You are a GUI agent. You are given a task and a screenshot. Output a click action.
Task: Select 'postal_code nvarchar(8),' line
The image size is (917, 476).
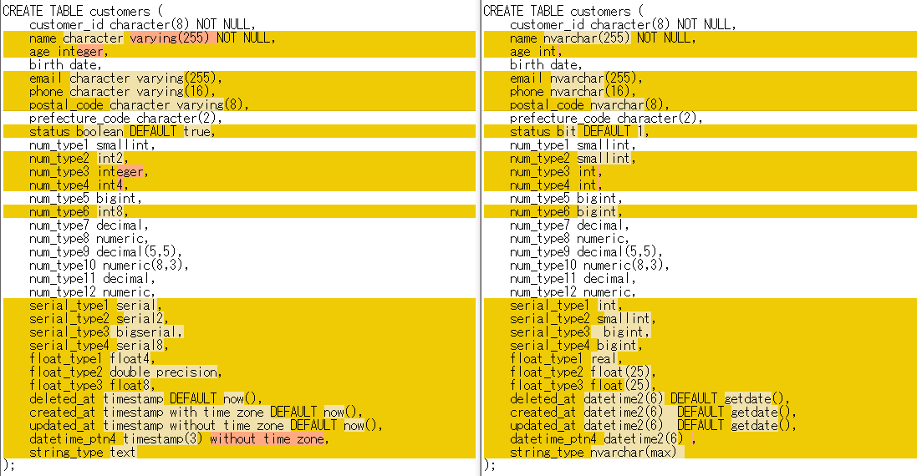click(x=590, y=105)
